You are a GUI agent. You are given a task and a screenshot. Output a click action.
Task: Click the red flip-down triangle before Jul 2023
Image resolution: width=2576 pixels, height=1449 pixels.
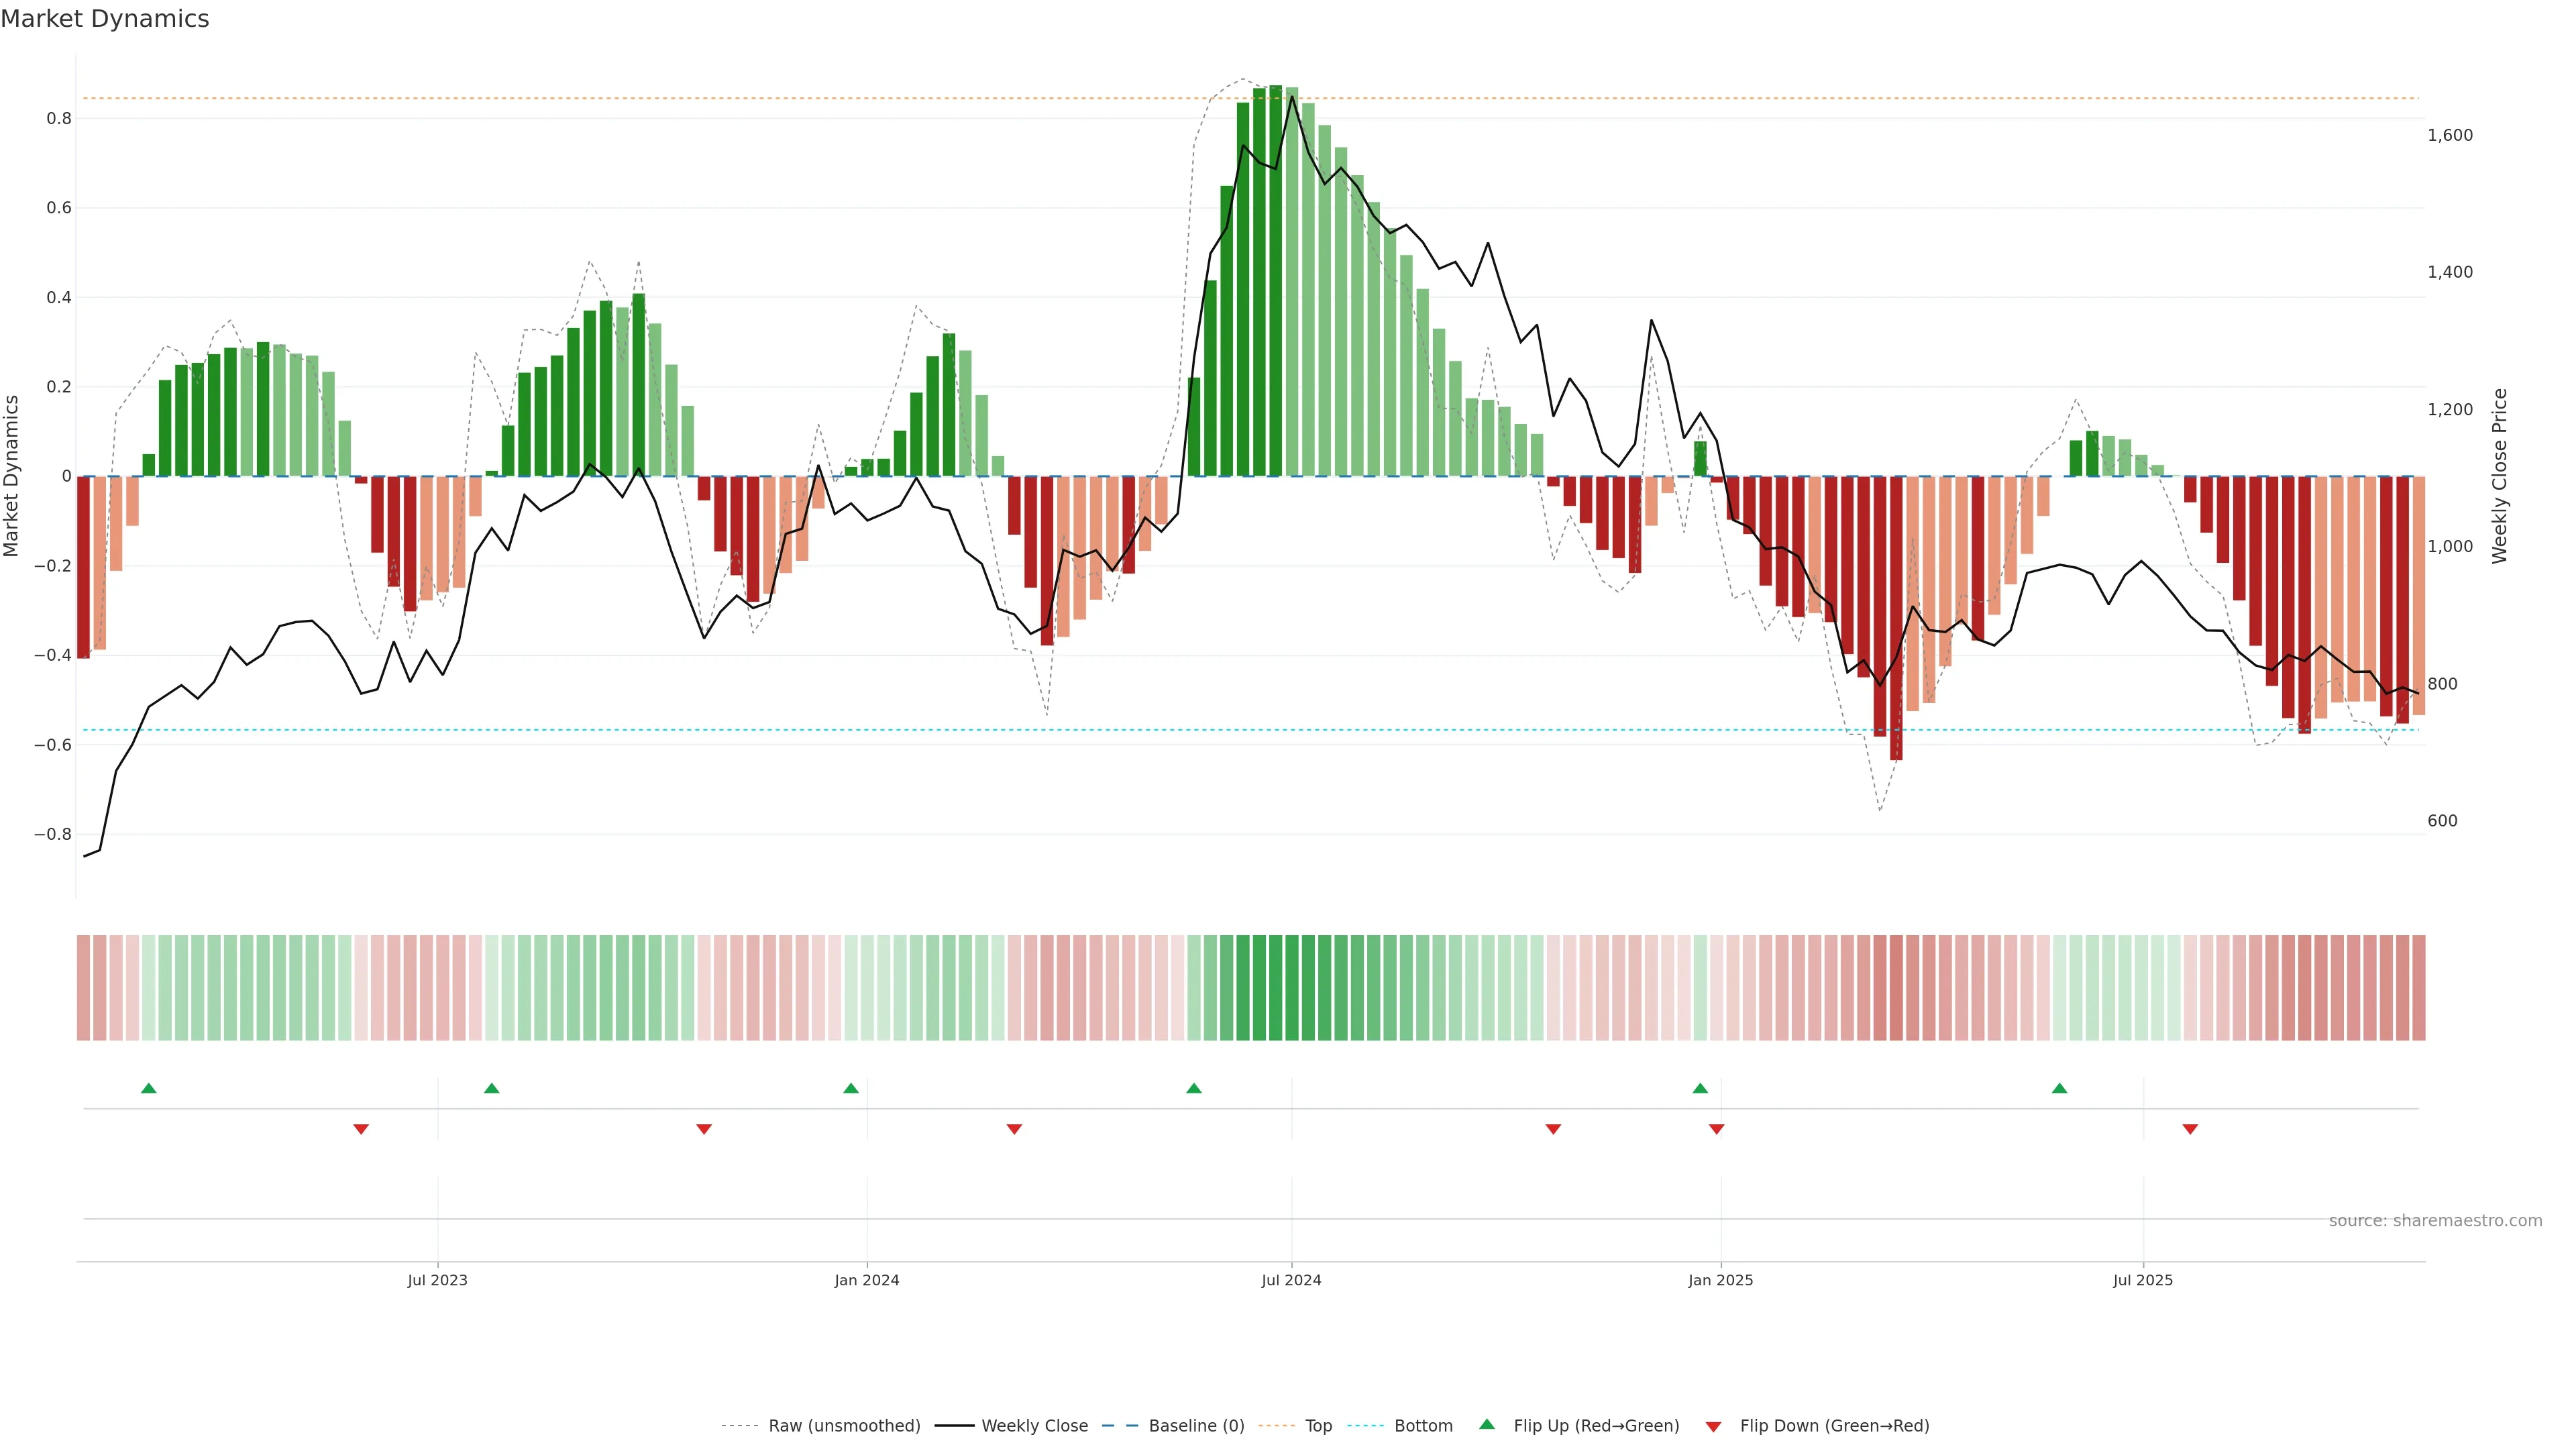tap(361, 1129)
